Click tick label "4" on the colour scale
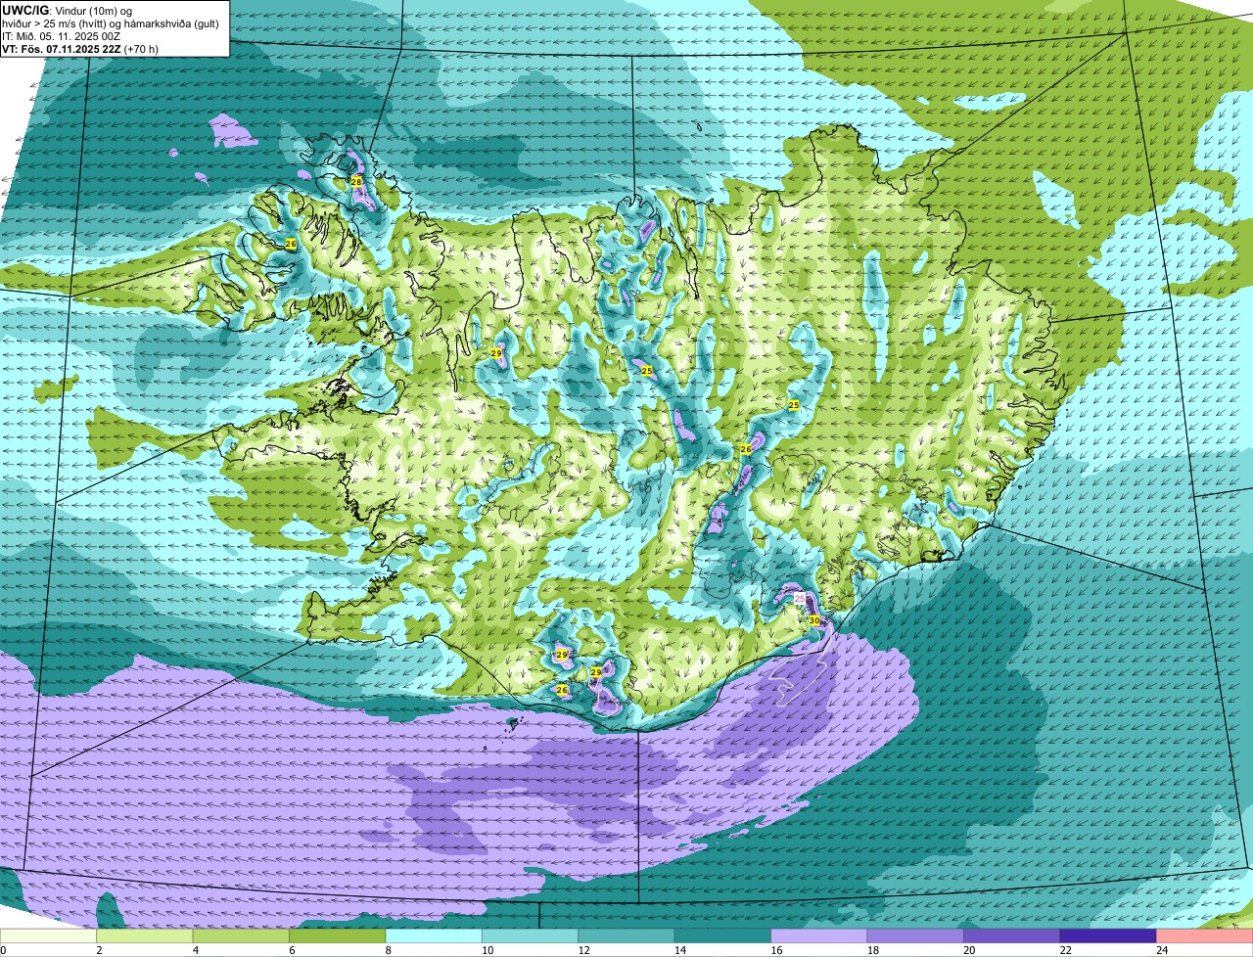This screenshot has height=957, width=1253. 195,949
